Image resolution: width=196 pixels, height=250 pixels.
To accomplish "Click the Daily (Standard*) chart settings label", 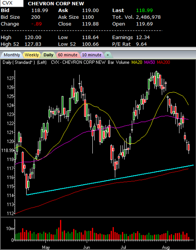I will point(19,62).
